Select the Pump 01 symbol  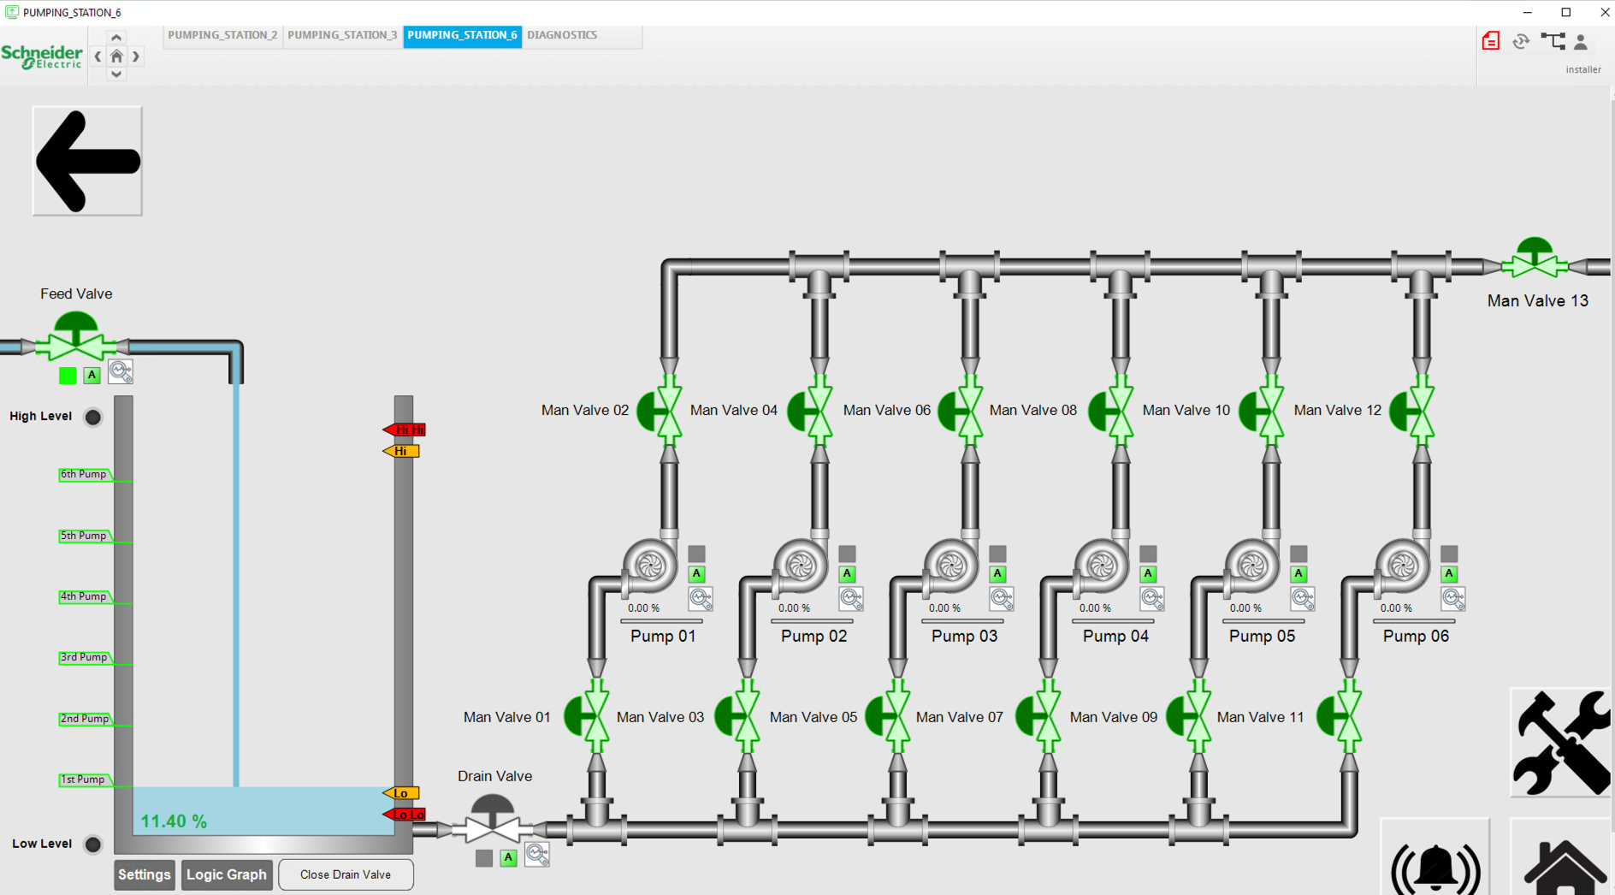click(x=650, y=566)
